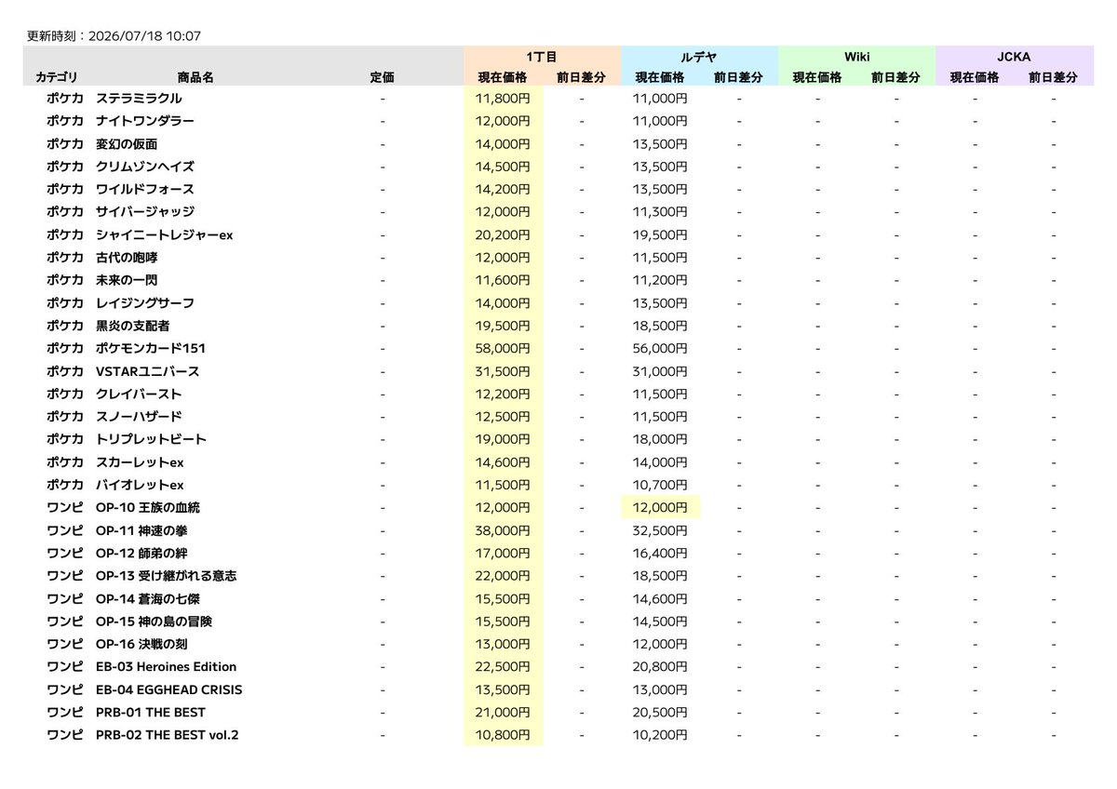Image resolution: width=1117 pixels, height=789 pixels.
Task: Click the 1丁目 price 10,800円
Action: coord(504,735)
